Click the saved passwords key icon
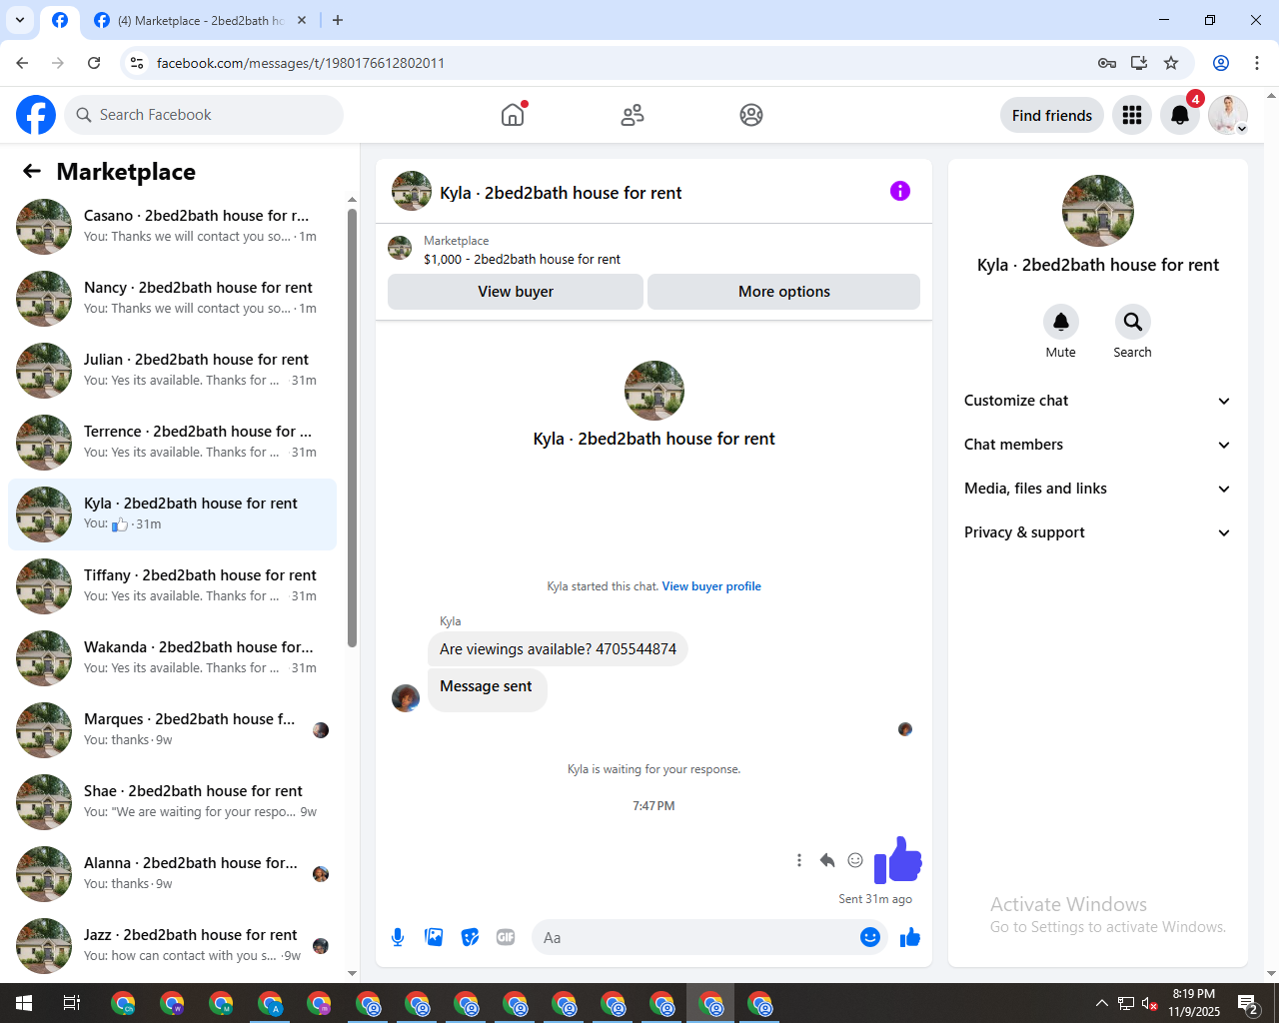The width and height of the screenshot is (1279, 1023). 1107,63
